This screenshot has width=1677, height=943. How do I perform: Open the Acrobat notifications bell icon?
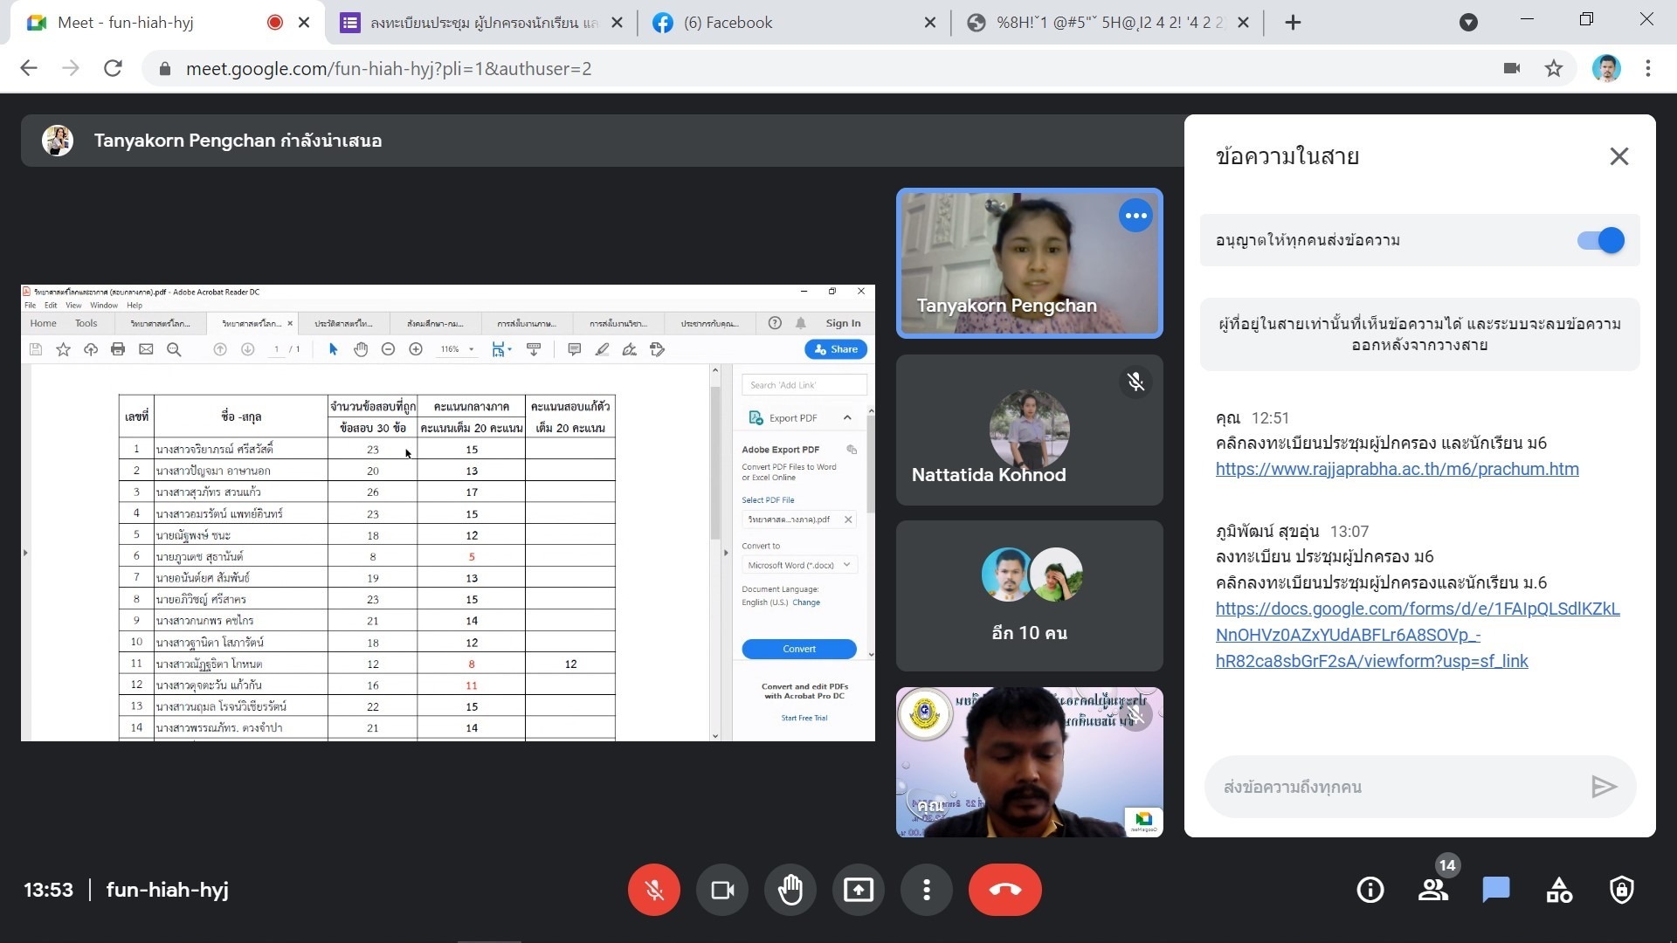pos(801,323)
